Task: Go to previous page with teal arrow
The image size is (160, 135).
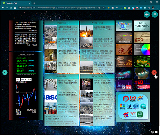Action: coord(5,72)
